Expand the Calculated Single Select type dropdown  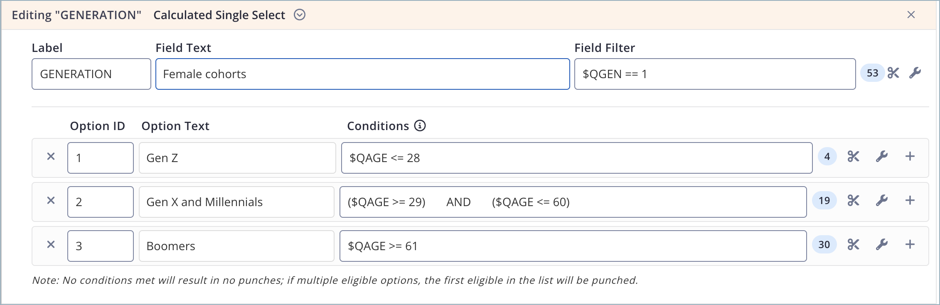[299, 15]
